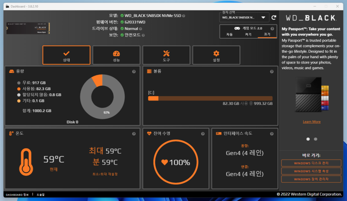Click the 100% life remaining gauge
347x201 pixels.
[x=176, y=162]
